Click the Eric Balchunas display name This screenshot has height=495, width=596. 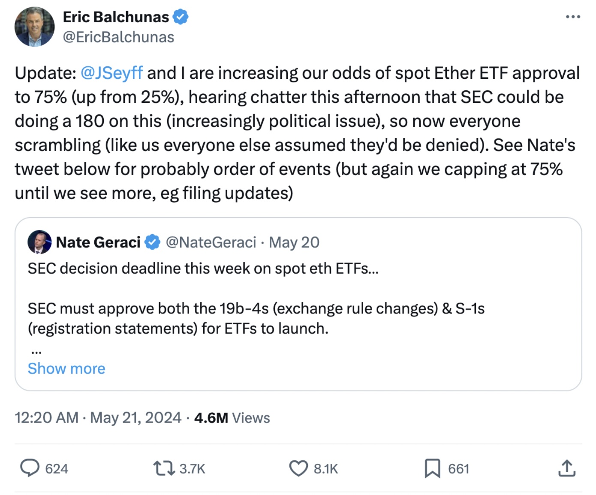(116, 17)
